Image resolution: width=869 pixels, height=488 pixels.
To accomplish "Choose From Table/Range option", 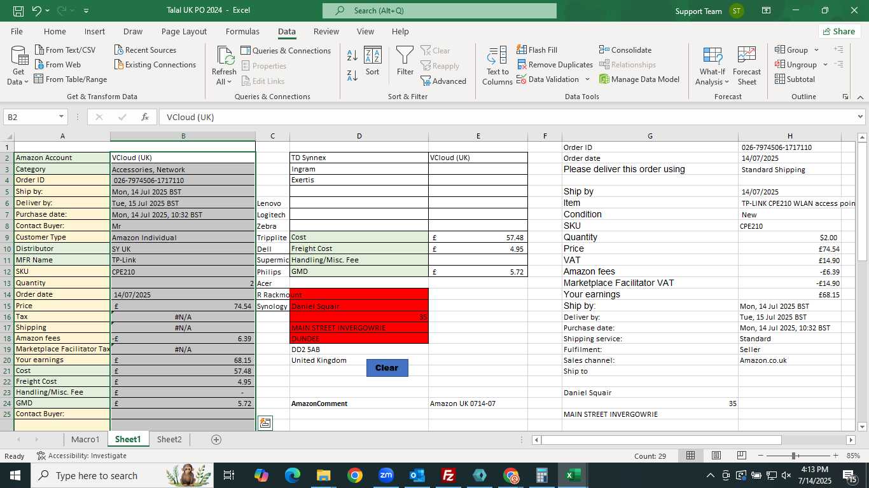I will (x=70, y=79).
